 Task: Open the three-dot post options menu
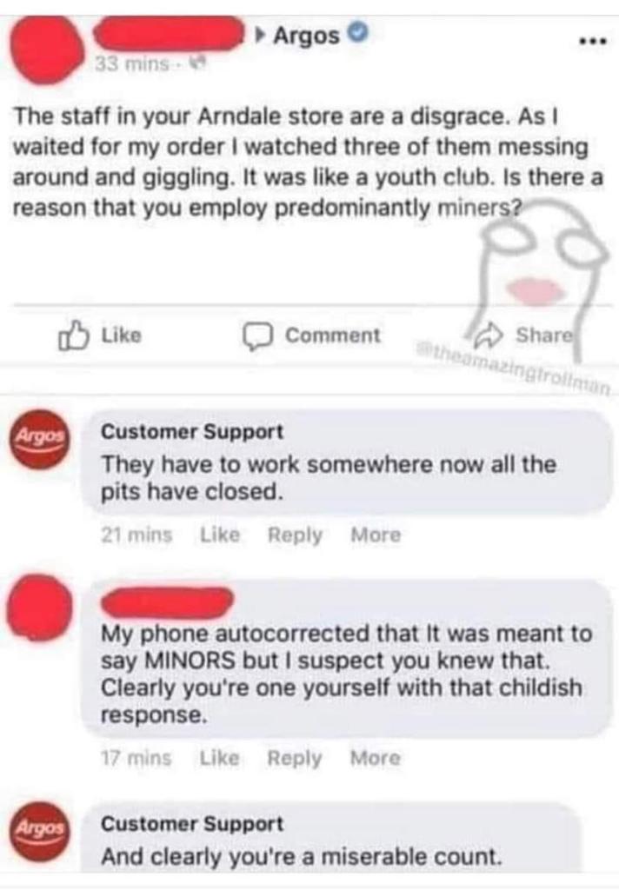click(592, 42)
